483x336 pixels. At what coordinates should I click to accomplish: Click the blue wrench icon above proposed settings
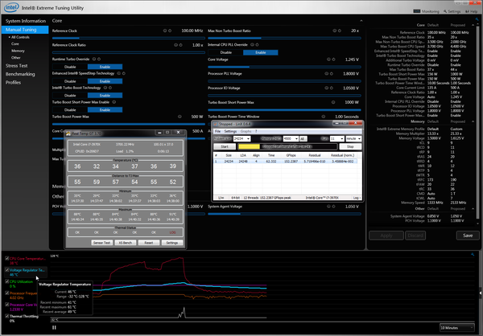477,19
